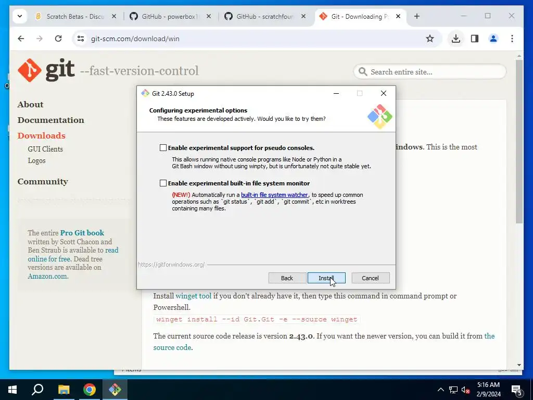Open the Logos link
The width and height of the screenshot is (533, 400).
(x=37, y=160)
